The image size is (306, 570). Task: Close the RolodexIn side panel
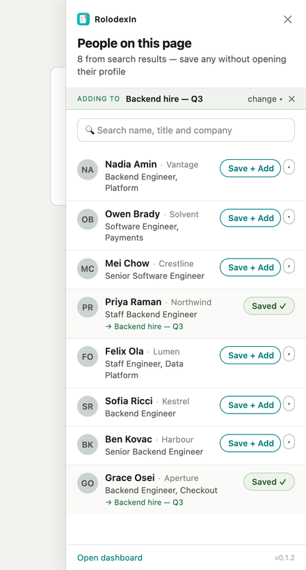(x=288, y=19)
